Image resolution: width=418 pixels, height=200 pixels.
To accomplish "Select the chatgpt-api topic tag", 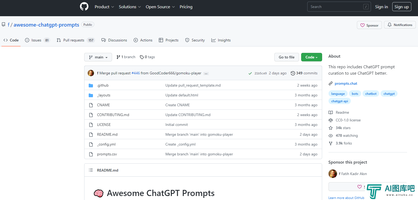I will click(x=339, y=101).
